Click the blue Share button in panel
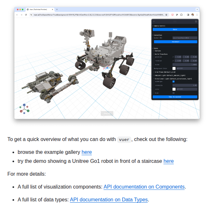This screenshot has height=203, width=207. click(175, 30)
